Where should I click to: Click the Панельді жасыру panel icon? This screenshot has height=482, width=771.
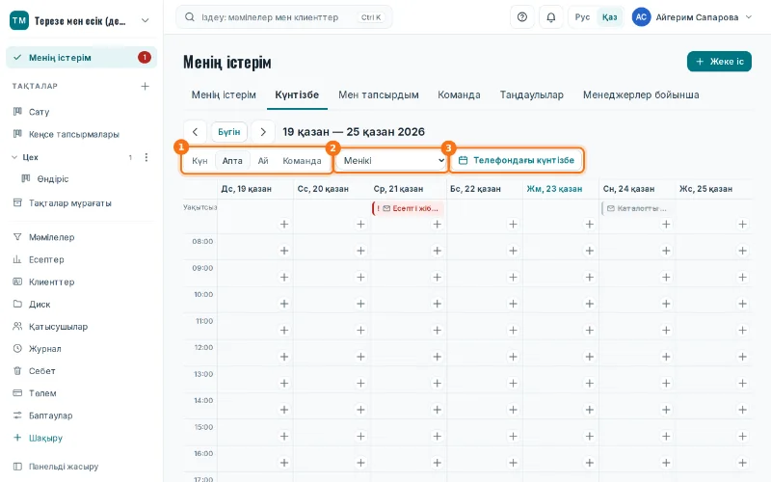tap(17, 467)
